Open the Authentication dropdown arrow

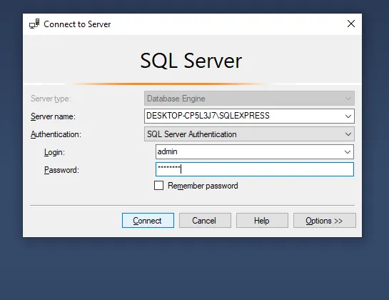coord(348,134)
